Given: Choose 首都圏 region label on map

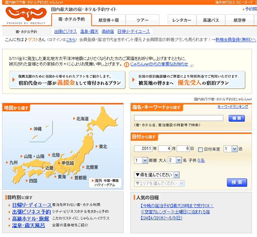Looking at the screenshot, I should click(79, 178).
